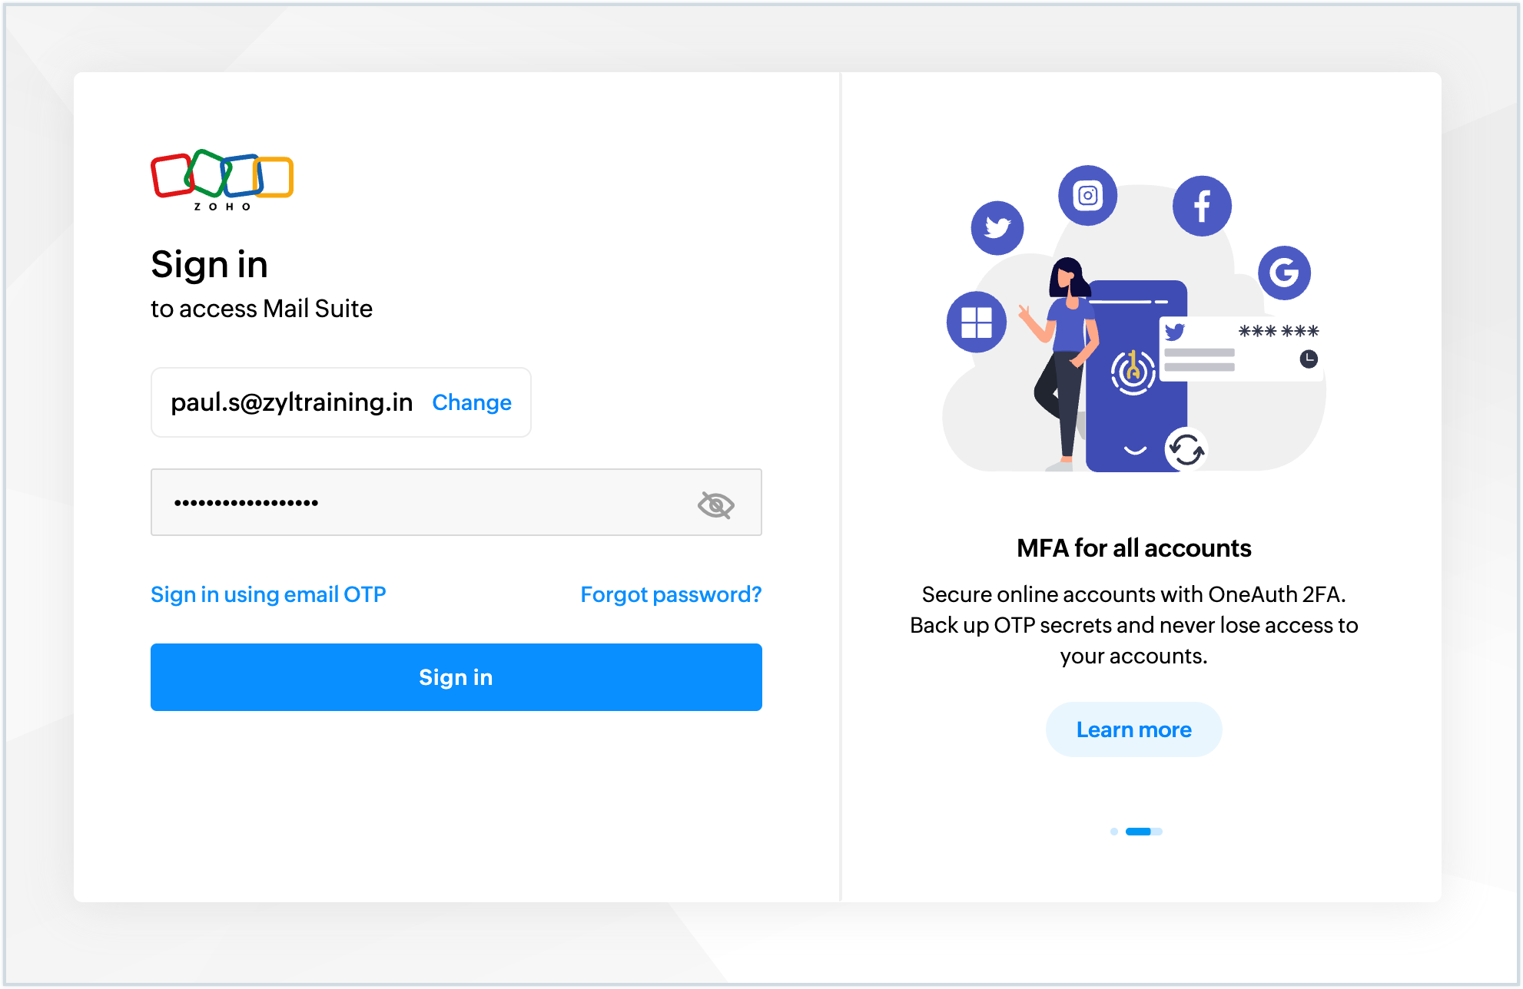Click the Instagram icon above the phone
Viewport: 1523px width, 989px height.
[x=1087, y=196]
